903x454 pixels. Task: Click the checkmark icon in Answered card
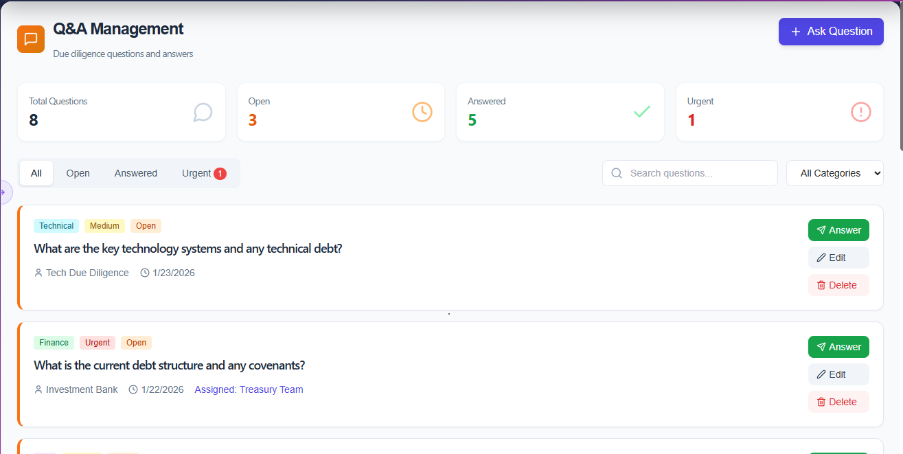pyautogui.click(x=642, y=112)
